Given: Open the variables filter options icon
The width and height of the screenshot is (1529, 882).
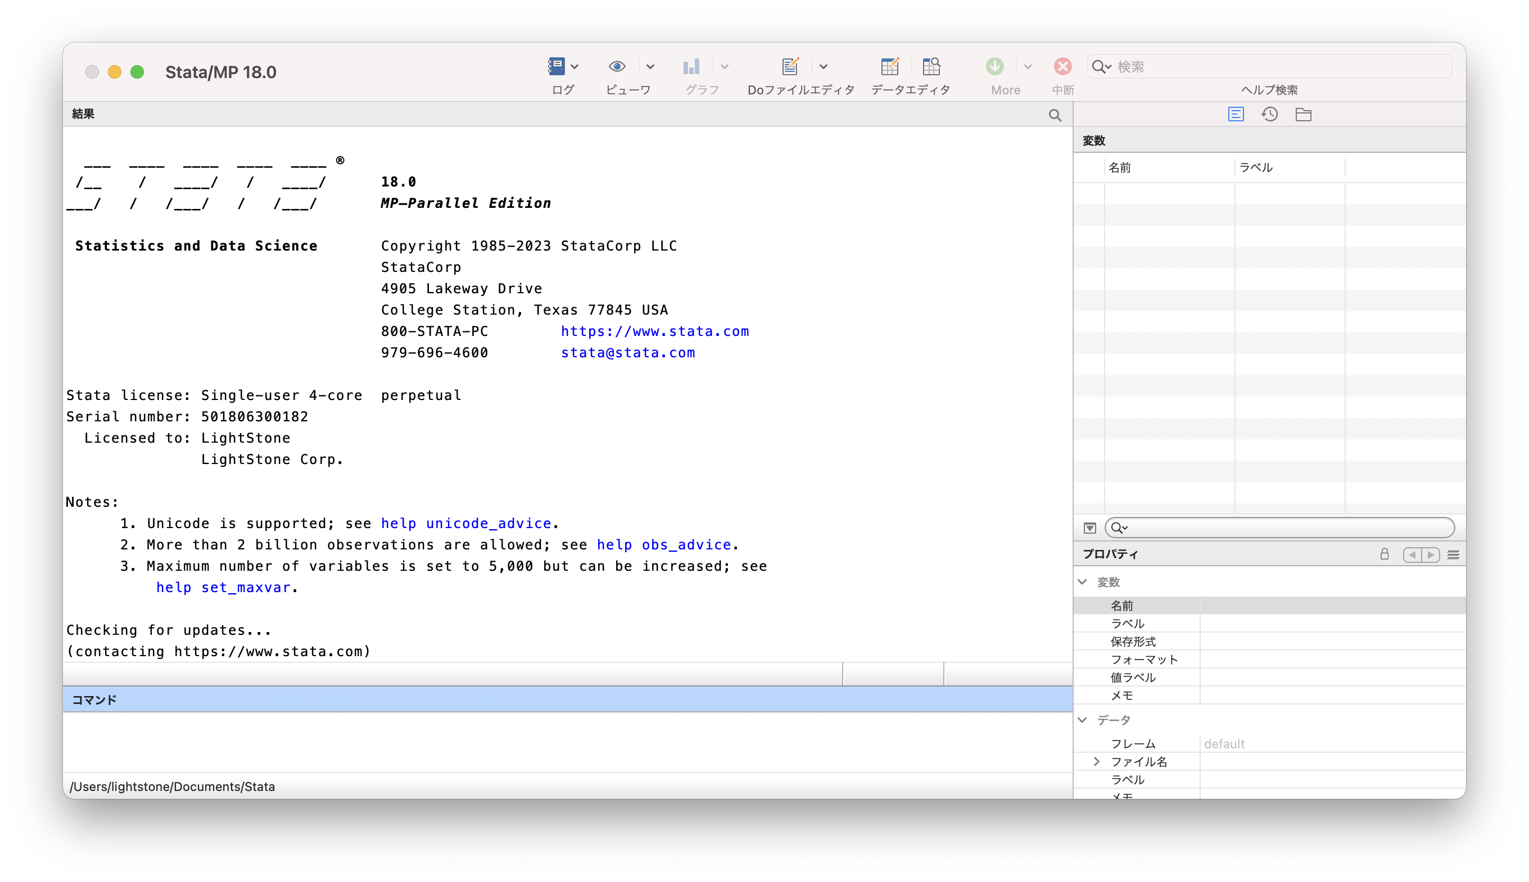Looking at the screenshot, I should (x=1089, y=528).
